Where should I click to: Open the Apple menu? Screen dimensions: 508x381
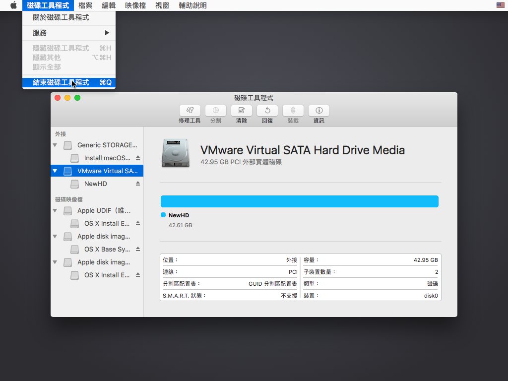13,5
